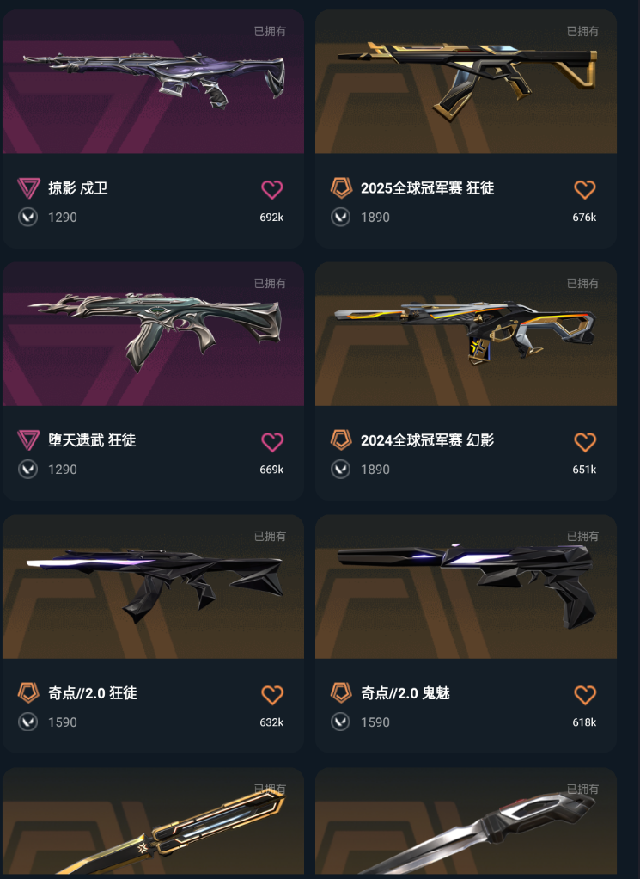
Task: Open the 2025全球冠军赛 狂徒 gold rifle image
Action: click(x=466, y=82)
